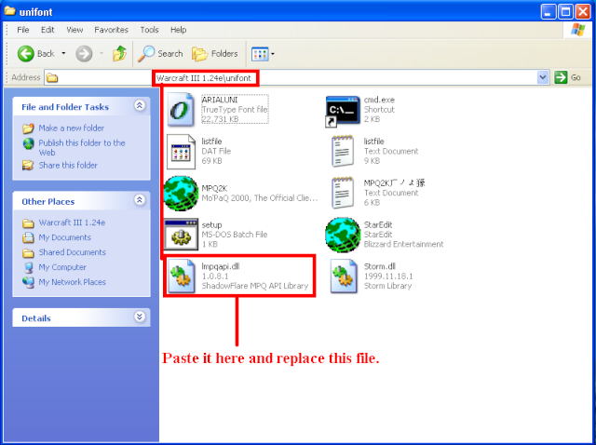The height and width of the screenshot is (445, 596).
Task: Select the Storm.dll file icon
Action: (344, 276)
